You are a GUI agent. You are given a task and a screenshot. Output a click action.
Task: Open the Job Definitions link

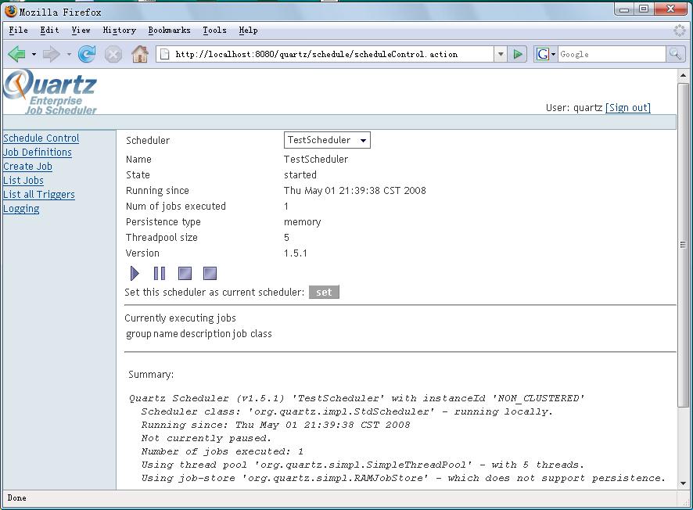click(37, 152)
